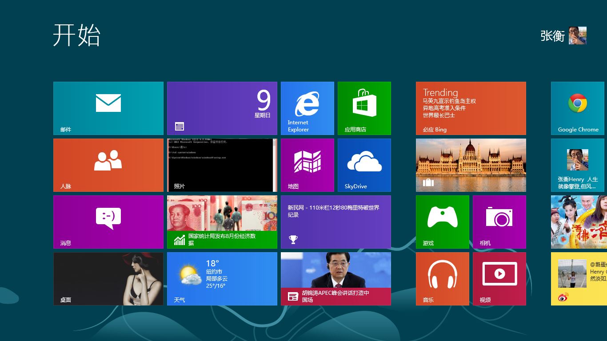Launch Google Chrome
The height and width of the screenshot is (341, 607).
578,108
